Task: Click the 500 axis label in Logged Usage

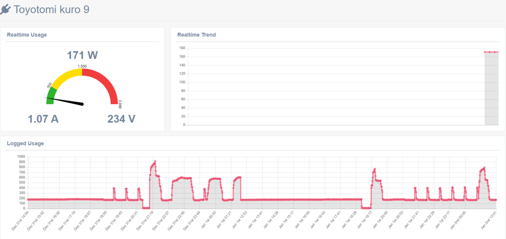Action: click(x=22, y=183)
